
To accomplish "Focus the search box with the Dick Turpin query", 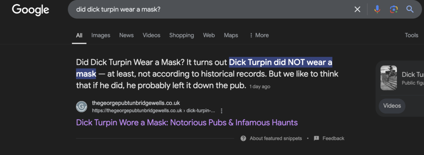I will pyautogui.click(x=211, y=10).
